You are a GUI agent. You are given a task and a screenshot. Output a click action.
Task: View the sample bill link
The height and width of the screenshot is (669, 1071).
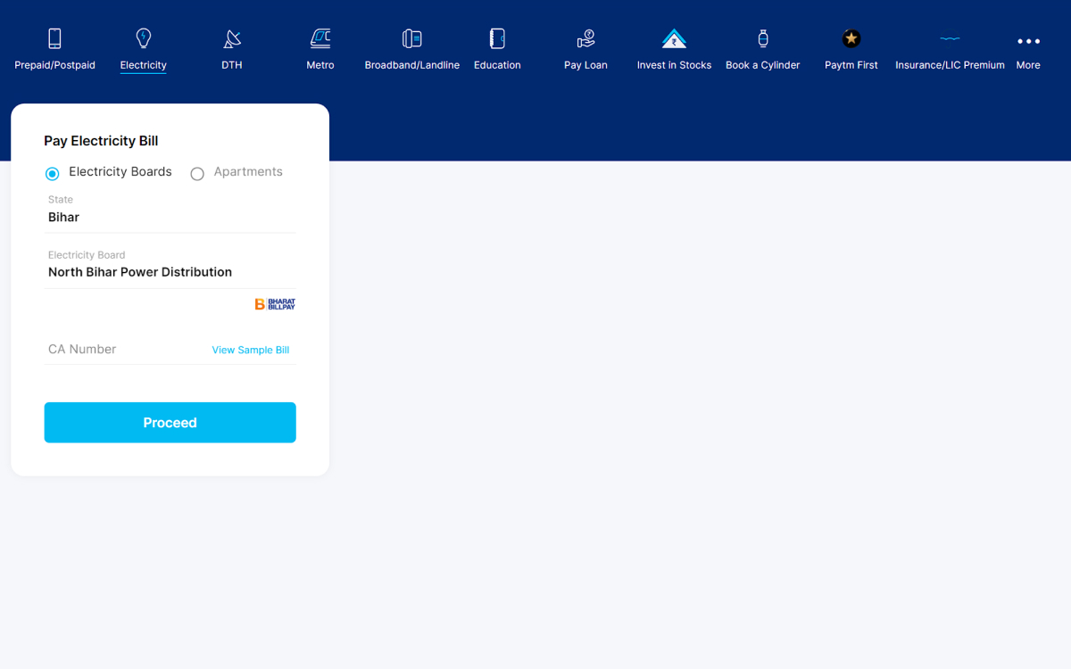coord(250,350)
